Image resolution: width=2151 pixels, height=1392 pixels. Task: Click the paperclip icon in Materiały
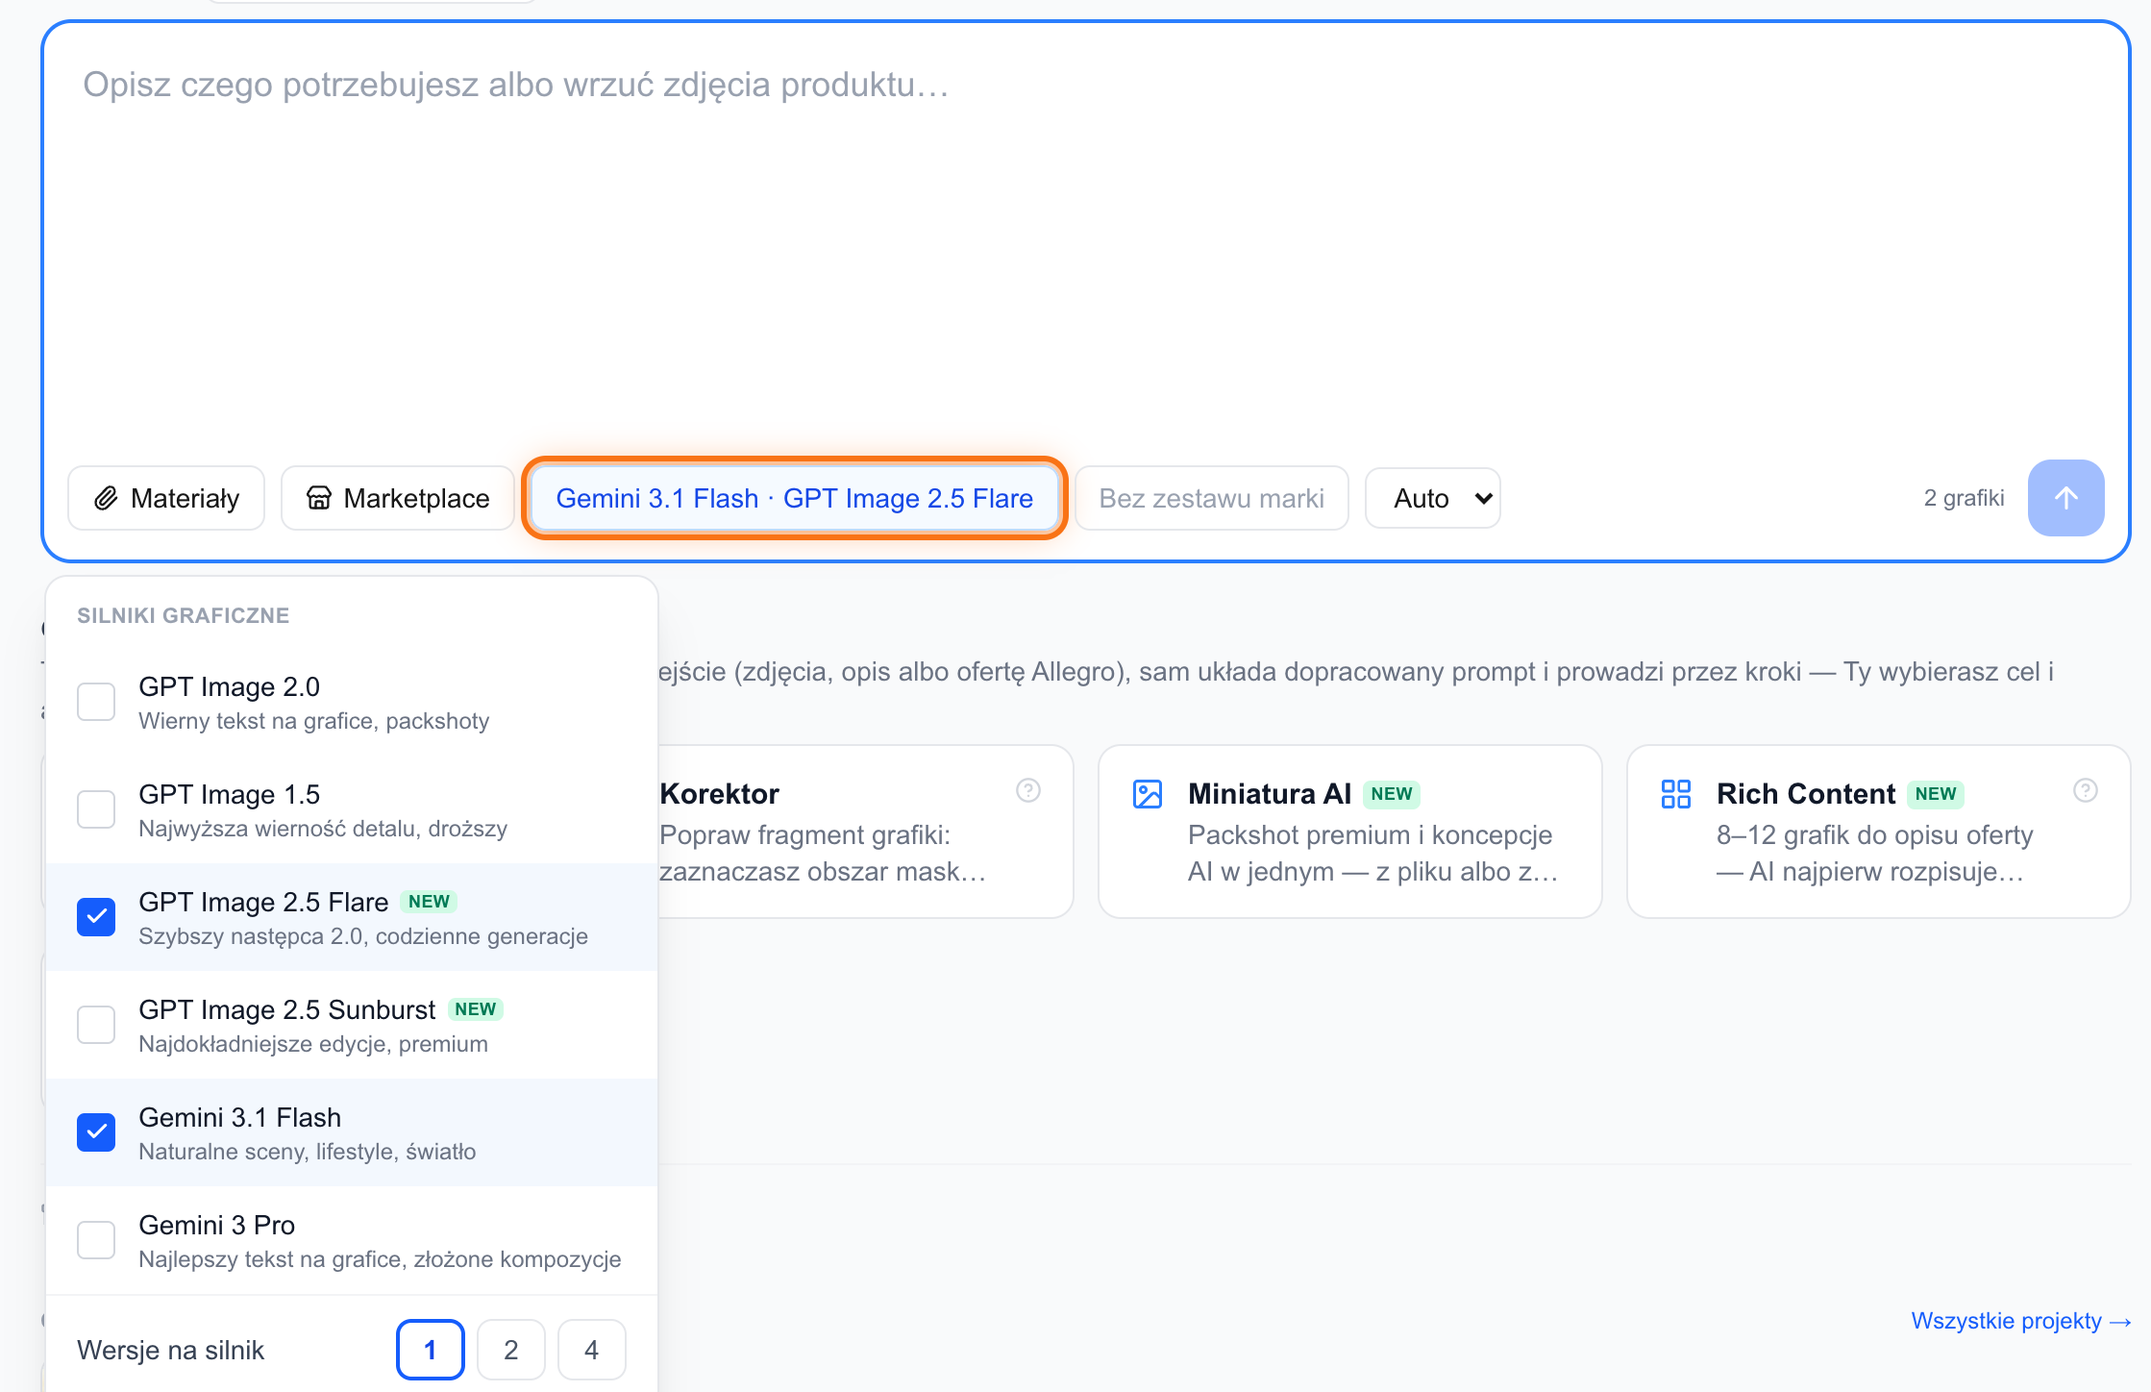point(106,498)
